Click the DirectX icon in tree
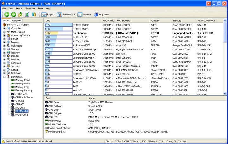Screen dimensions: 228x144 9,56
